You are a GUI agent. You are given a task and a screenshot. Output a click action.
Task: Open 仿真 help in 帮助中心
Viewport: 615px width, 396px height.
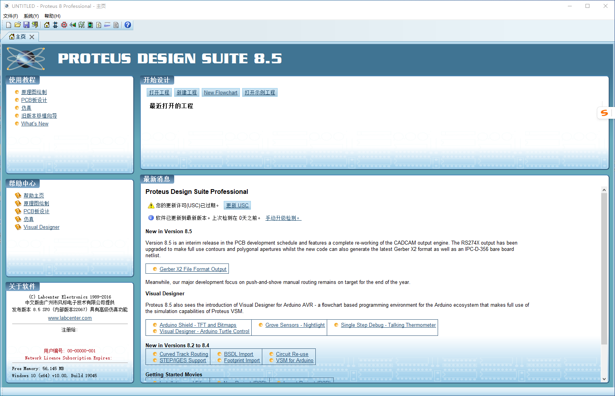tap(29, 219)
